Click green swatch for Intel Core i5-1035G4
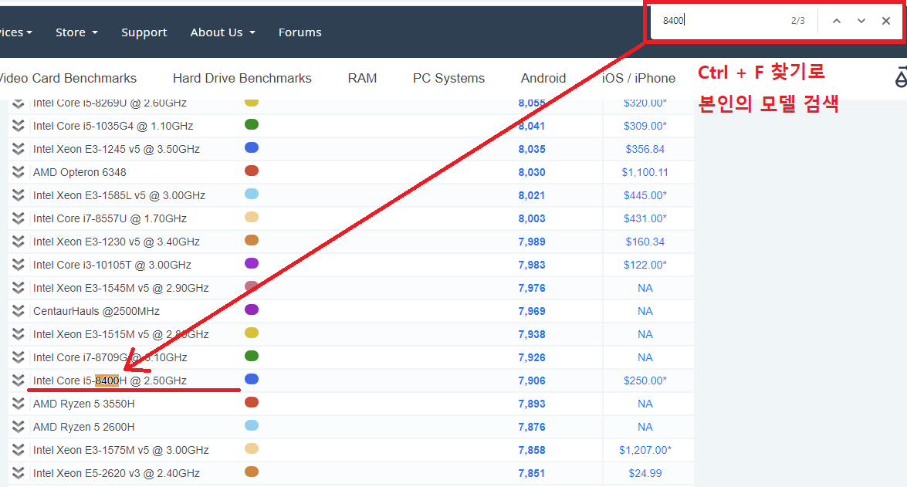Viewport: 907px width, 487px height. pyautogui.click(x=252, y=124)
